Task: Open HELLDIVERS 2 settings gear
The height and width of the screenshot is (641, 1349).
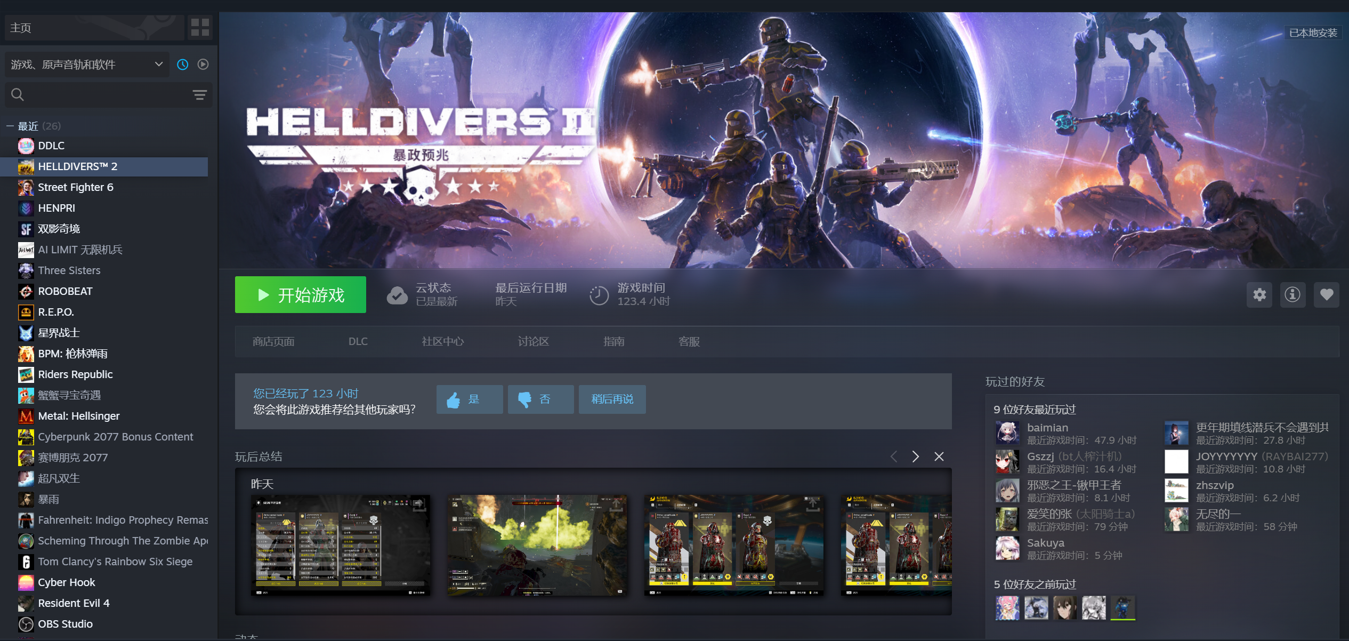Action: point(1259,295)
